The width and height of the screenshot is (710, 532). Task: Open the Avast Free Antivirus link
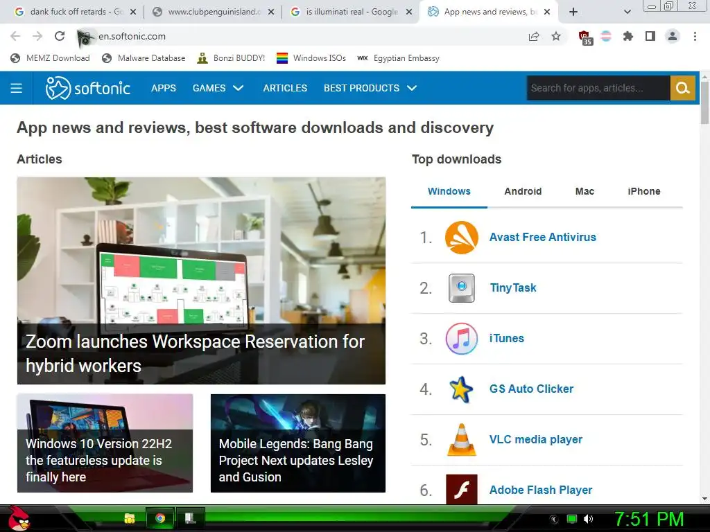point(542,237)
